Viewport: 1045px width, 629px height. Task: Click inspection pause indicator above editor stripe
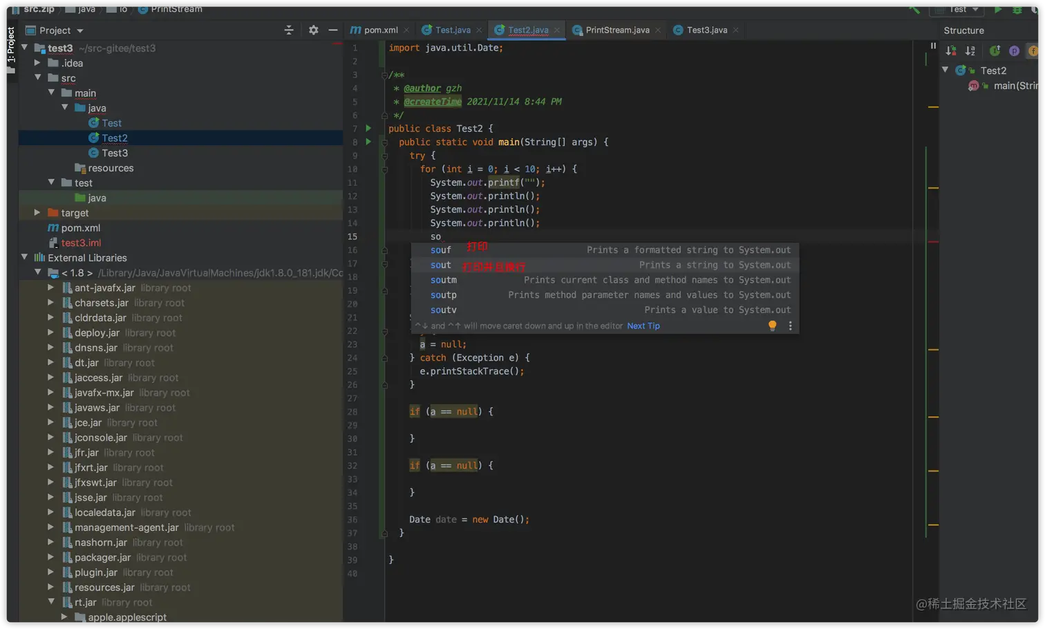pyautogui.click(x=933, y=46)
